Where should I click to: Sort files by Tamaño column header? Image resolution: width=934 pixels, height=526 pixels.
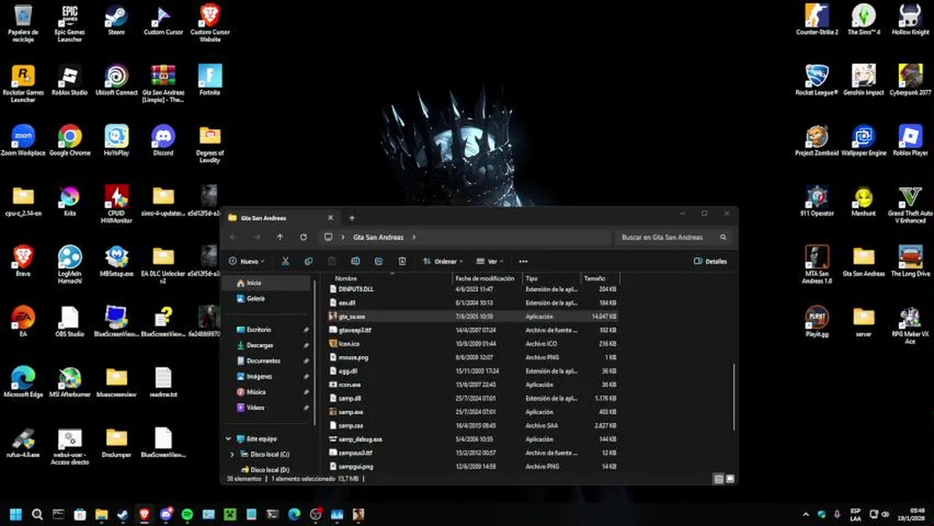(x=600, y=278)
